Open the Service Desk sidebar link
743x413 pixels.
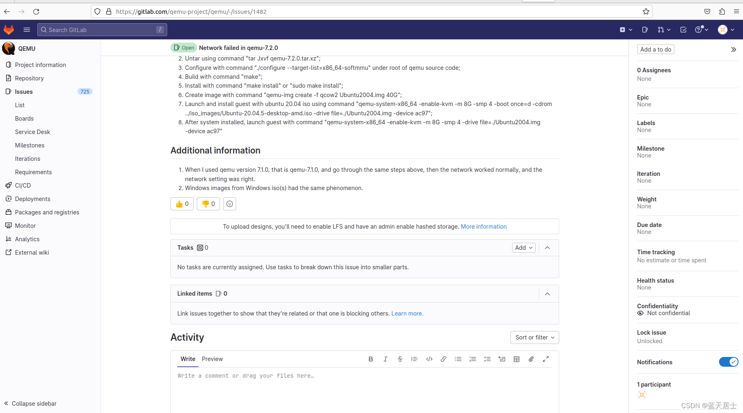tap(32, 132)
